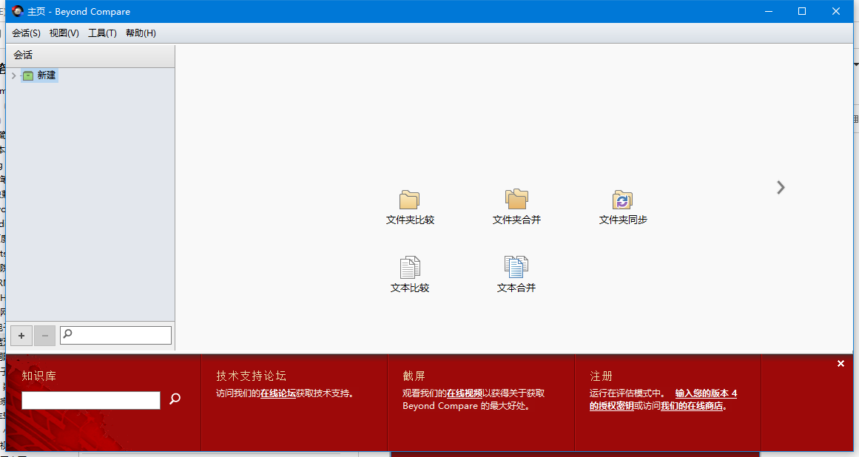
Task: Click the 会话 panel header
Action: [90, 55]
